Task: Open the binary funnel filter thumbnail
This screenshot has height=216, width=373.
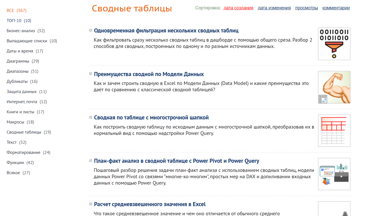Action: click(x=334, y=44)
